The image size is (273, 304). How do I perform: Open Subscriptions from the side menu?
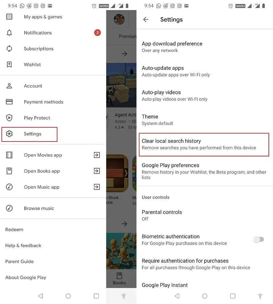tap(53, 49)
